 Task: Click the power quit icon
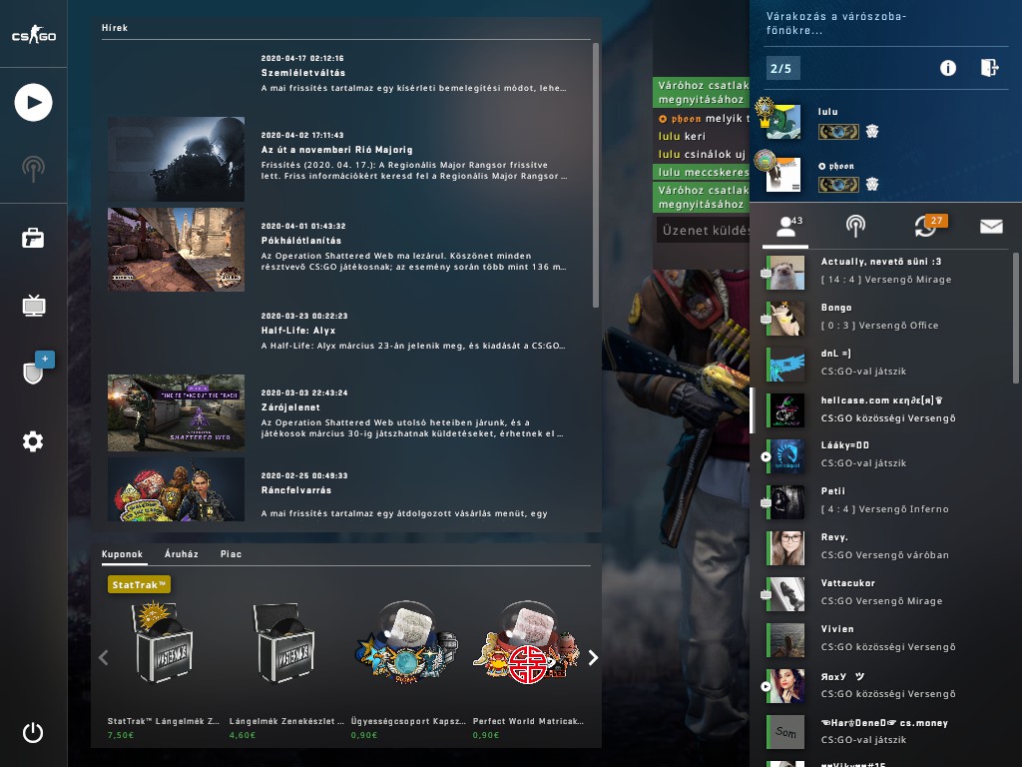tap(33, 732)
